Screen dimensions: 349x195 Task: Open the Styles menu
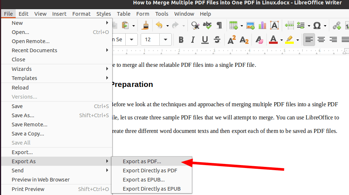pyautogui.click(x=103, y=14)
